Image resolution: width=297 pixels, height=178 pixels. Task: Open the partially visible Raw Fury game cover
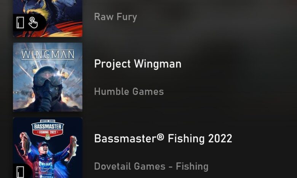point(48,19)
